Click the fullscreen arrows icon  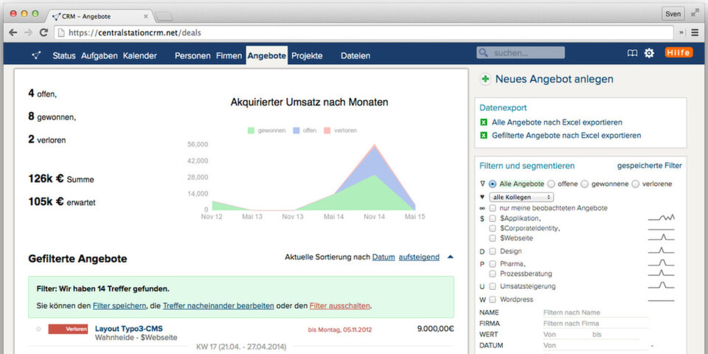point(695,14)
